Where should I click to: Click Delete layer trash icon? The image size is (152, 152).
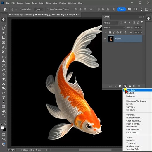139,86
